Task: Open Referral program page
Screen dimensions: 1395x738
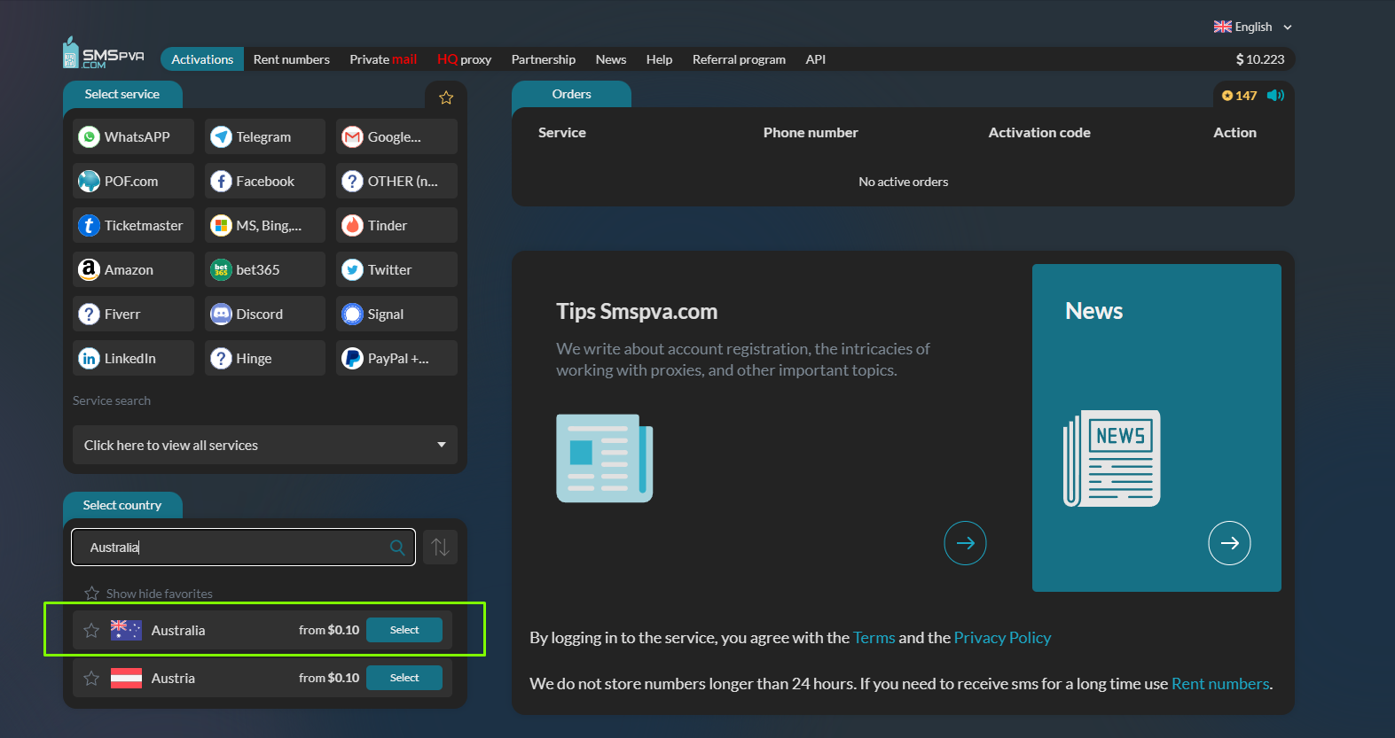Action: [739, 59]
